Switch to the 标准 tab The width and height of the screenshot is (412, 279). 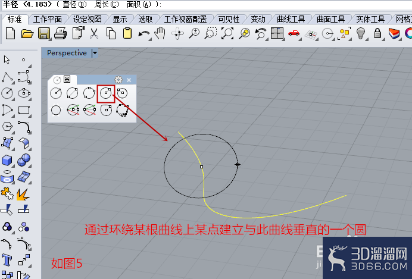coord(14,19)
